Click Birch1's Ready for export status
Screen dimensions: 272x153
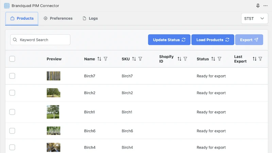211,112
